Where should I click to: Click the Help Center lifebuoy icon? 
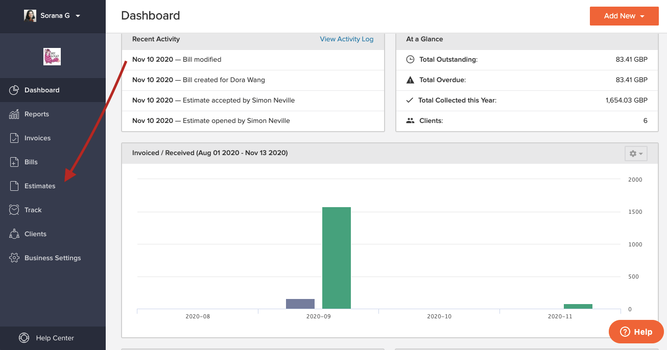[x=24, y=338]
